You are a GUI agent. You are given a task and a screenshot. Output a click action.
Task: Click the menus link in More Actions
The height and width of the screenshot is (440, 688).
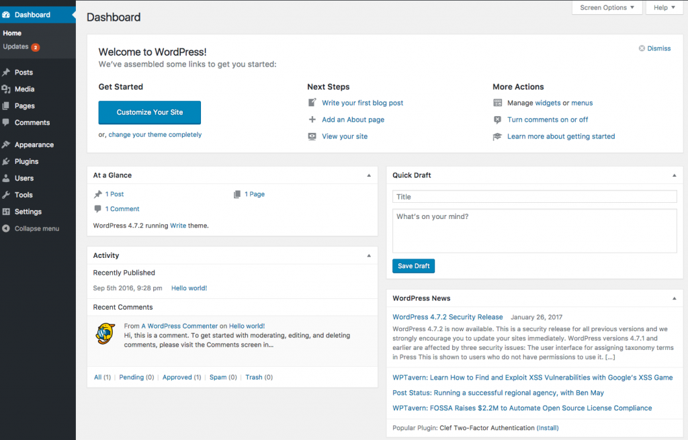click(582, 103)
